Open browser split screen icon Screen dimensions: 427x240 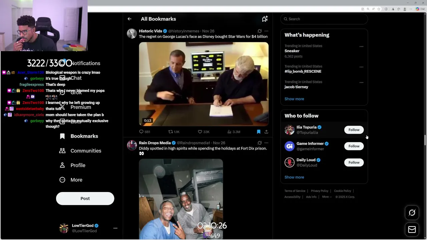363,9
